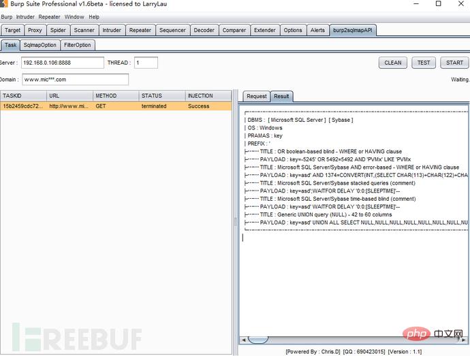Viewport: 470px width, 356px height.
Task: Open the SqlmapOption sub-tab
Action: [40, 45]
